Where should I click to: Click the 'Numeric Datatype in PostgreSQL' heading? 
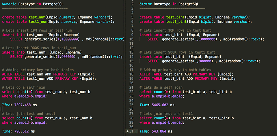coord(33,4)
